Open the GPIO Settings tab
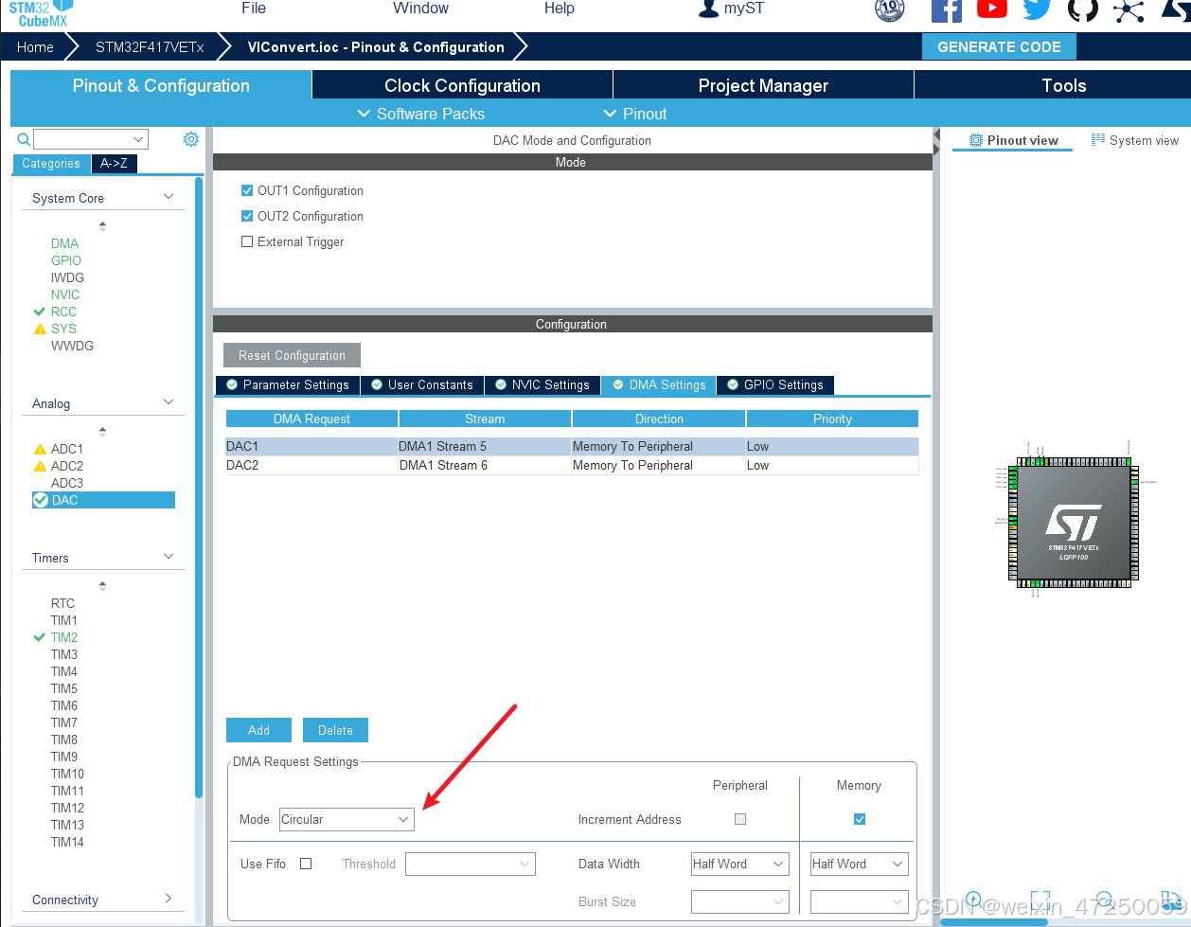Viewport: 1191px width, 927px height. [x=775, y=385]
